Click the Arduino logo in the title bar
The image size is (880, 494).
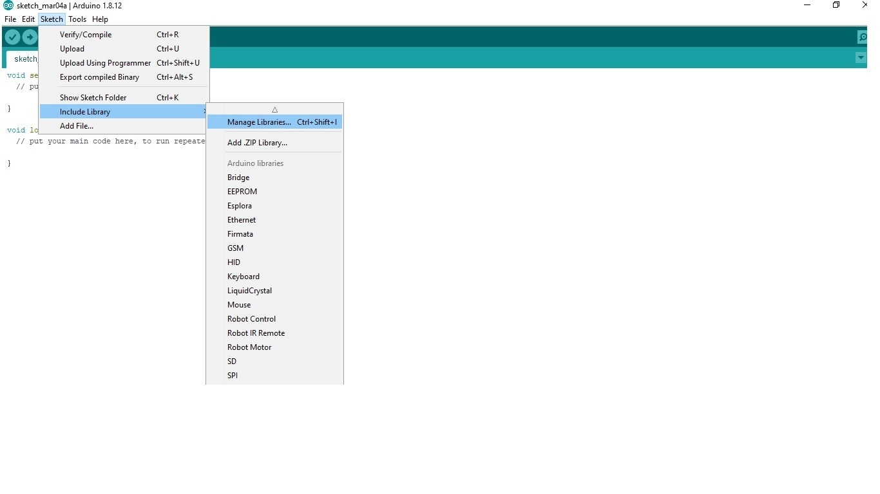(8, 5)
